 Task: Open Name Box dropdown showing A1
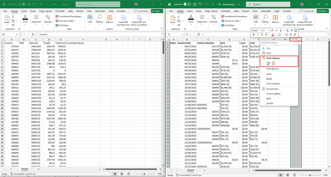(x=17, y=34)
